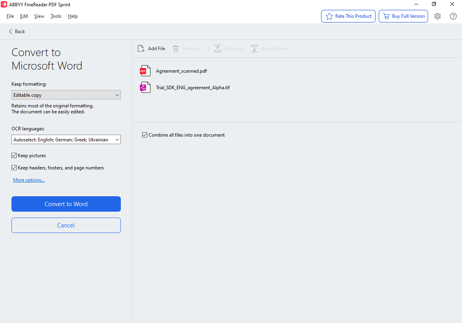Open the Help menu
Screen dimensions: 462x323
click(73, 16)
